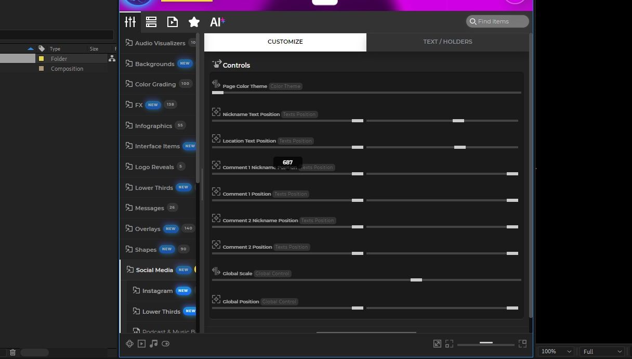
Task: Open the Color Grading category
Action: (x=155, y=84)
